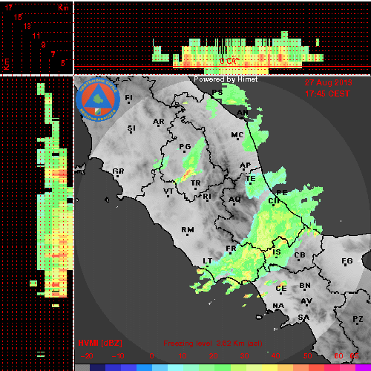Click the '7' altitude label
371x371 pixels.
point(53,54)
